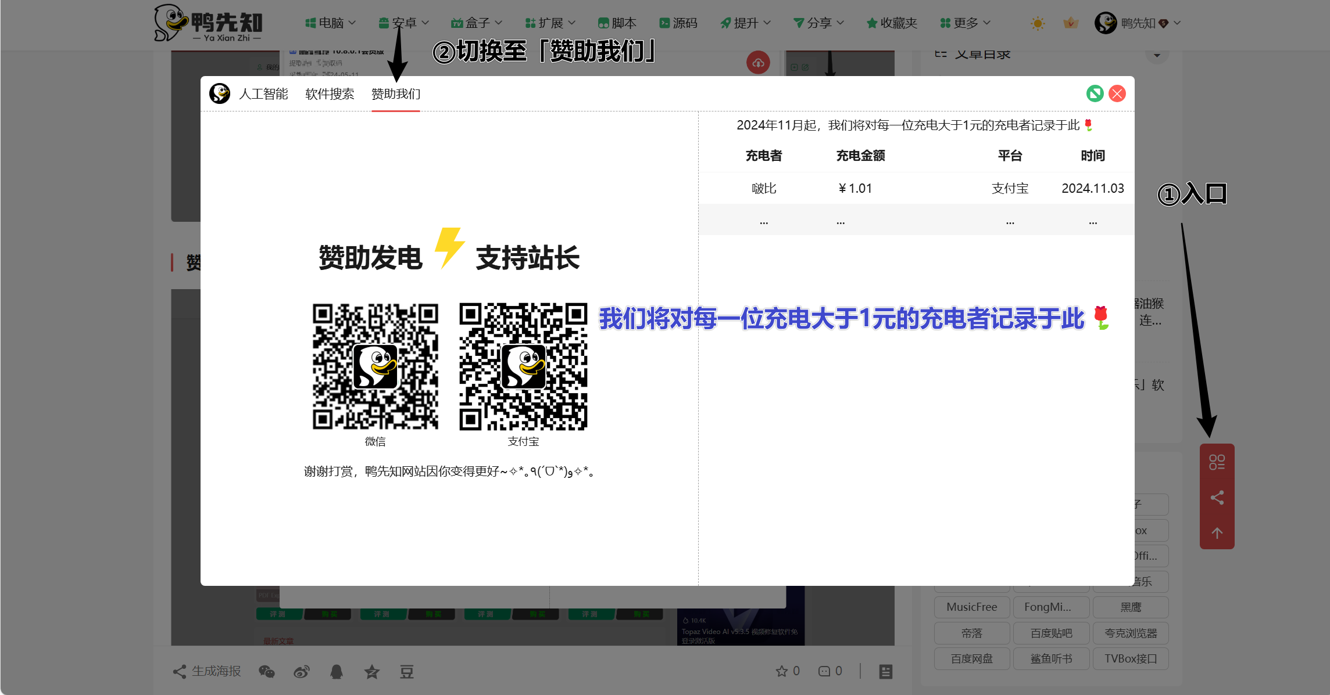
Task: Open the 源码 nav item
Action: (678, 23)
